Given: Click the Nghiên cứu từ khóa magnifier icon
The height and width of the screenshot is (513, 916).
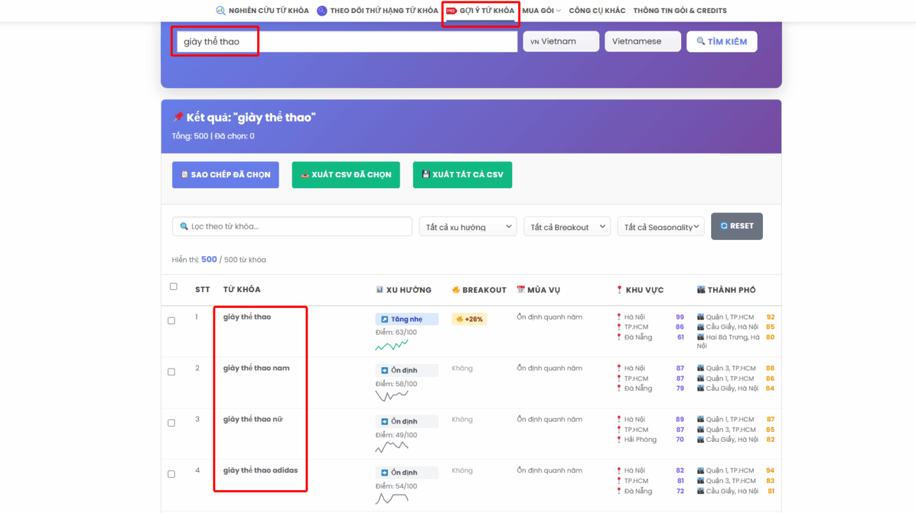Looking at the screenshot, I should click(x=220, y=10).
